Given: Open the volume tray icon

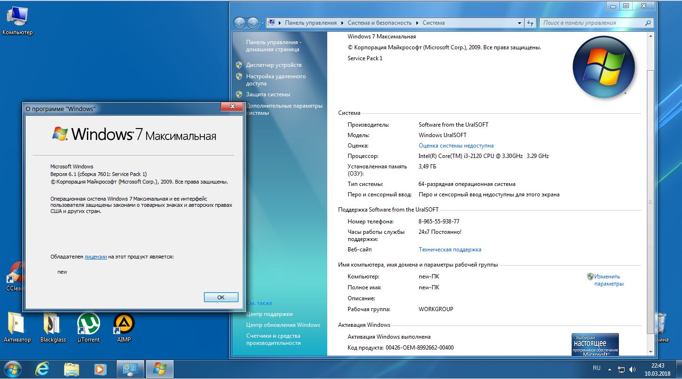Looking at the screenshot, I should (x=632, y=369).
